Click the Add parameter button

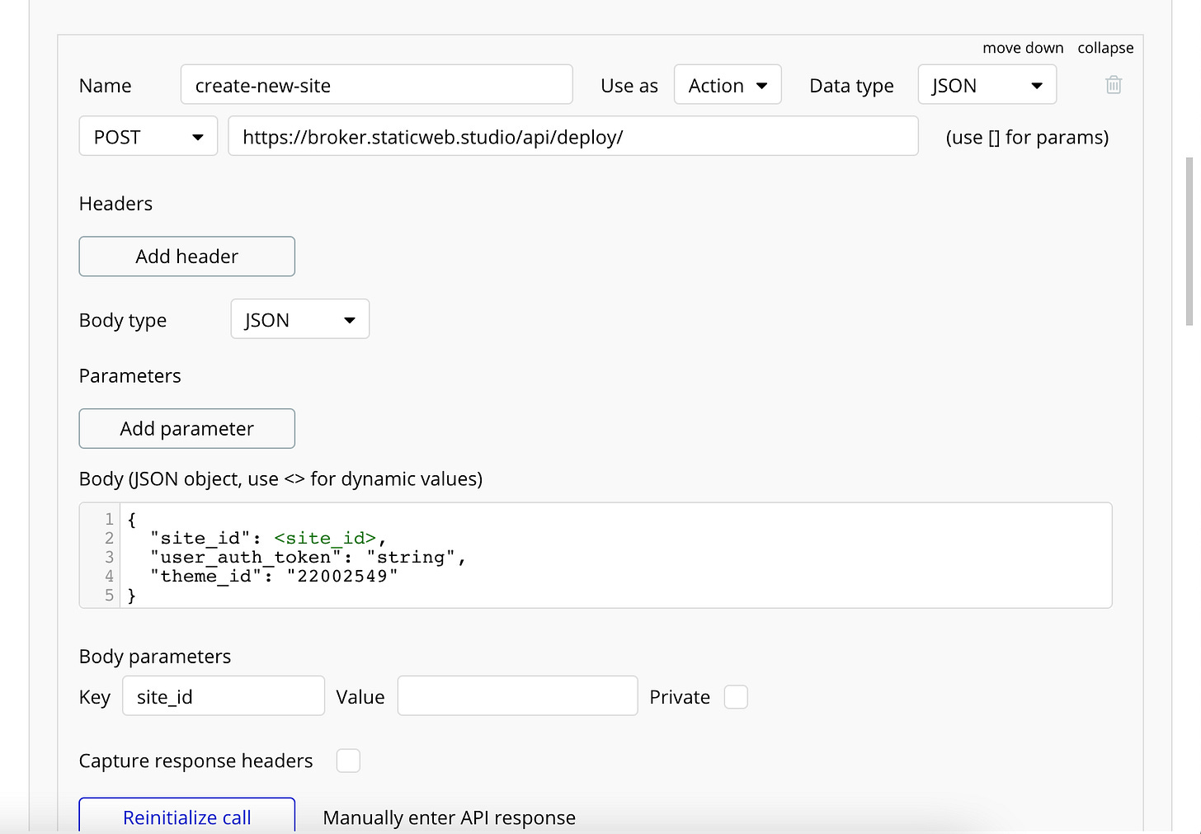click(x=187, y=429)
